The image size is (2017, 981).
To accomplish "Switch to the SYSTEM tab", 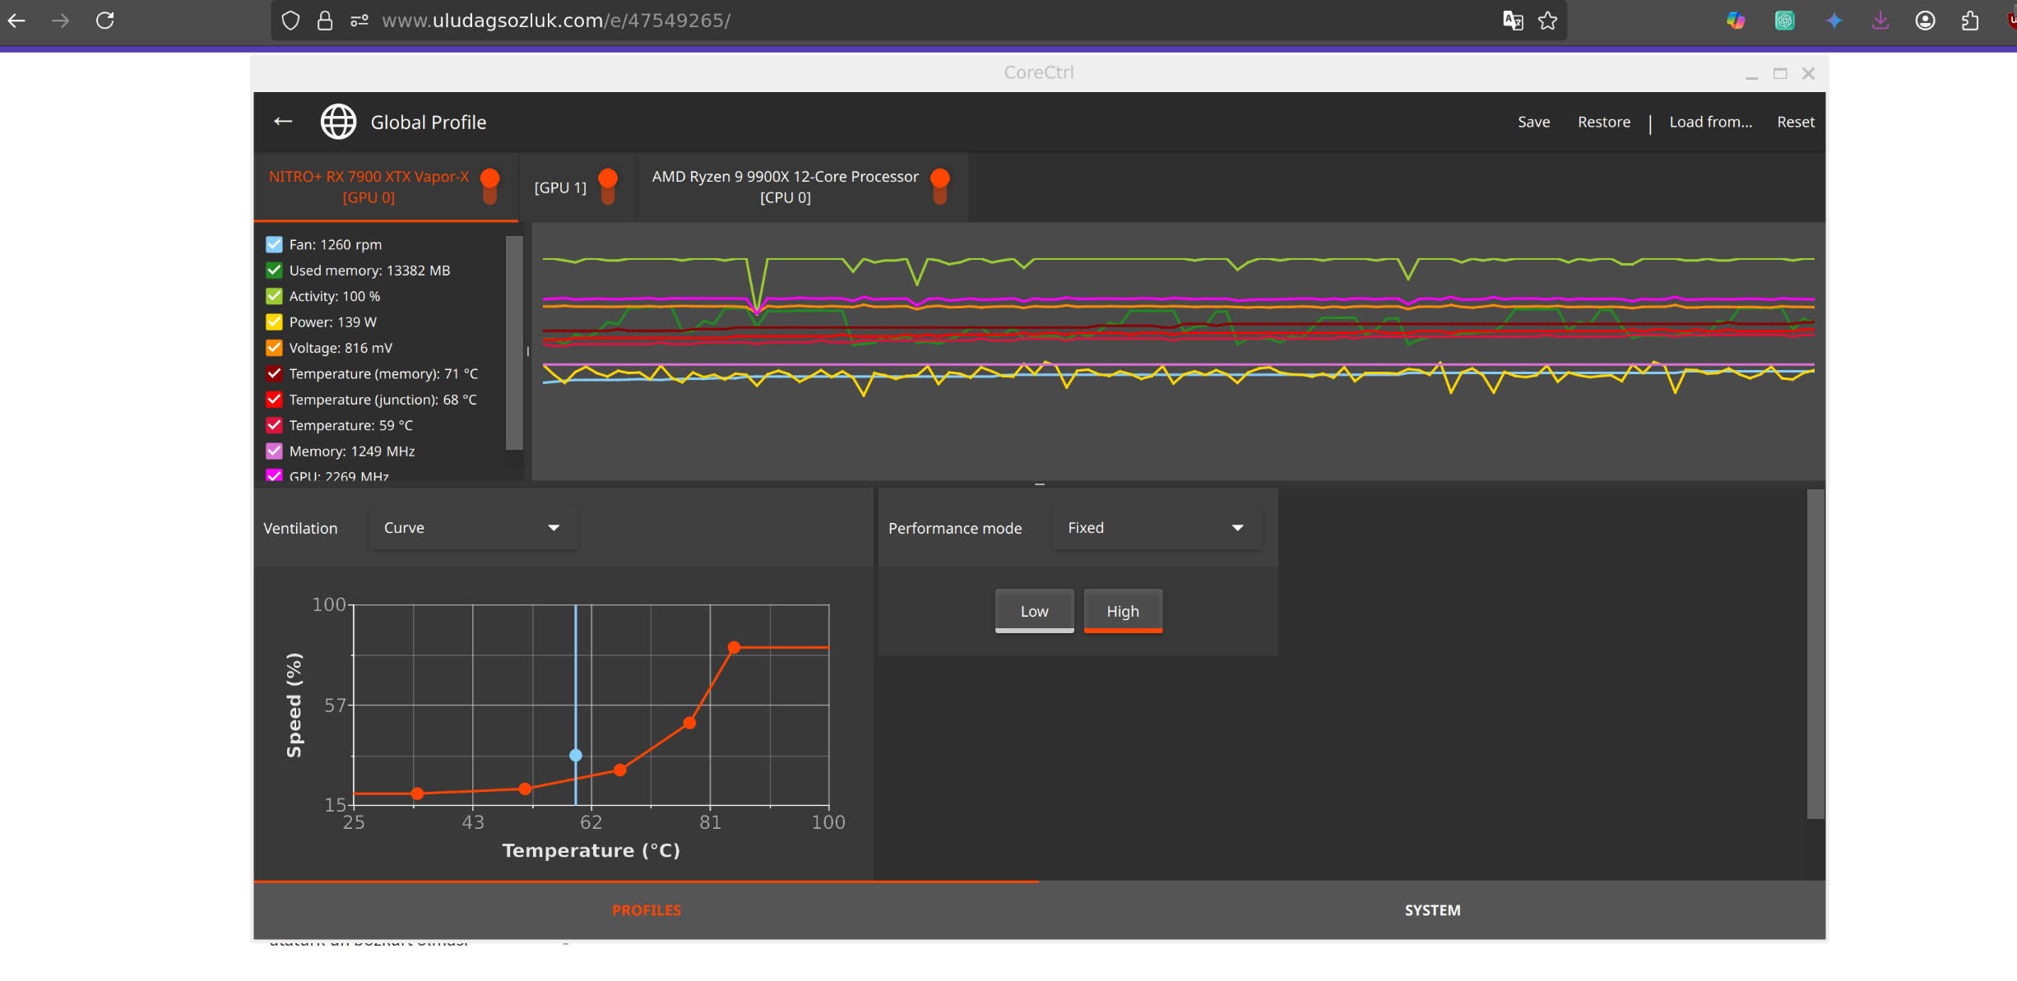I will (x=1432, y=910).
